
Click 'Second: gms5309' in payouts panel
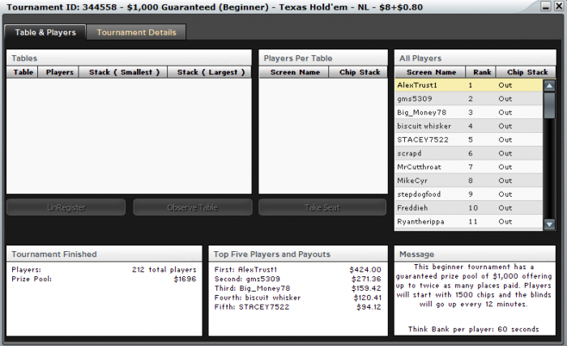tap(247, 279)
